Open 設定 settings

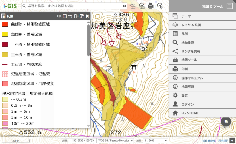[x=202, y=95]
